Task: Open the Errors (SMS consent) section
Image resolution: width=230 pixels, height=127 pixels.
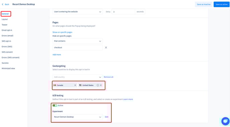Action: pos(11,58)
